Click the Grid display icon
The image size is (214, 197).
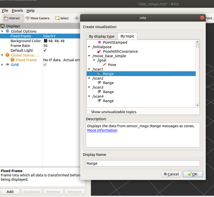8,64
